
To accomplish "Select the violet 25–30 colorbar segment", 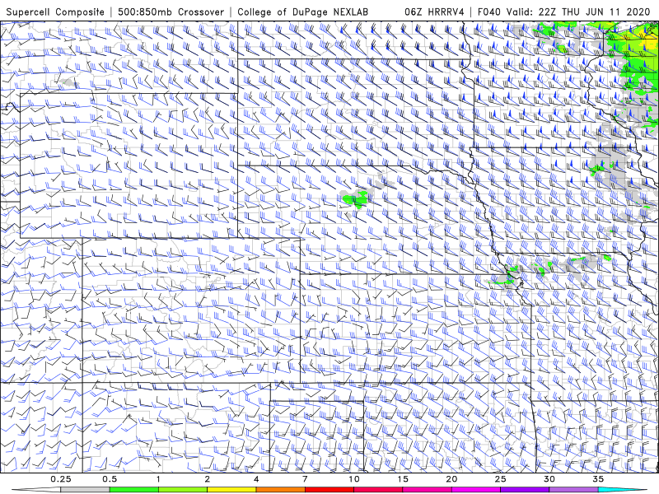I will coord(525,490).
